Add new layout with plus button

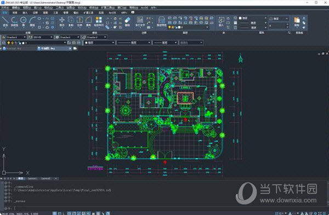pos(56,178)
